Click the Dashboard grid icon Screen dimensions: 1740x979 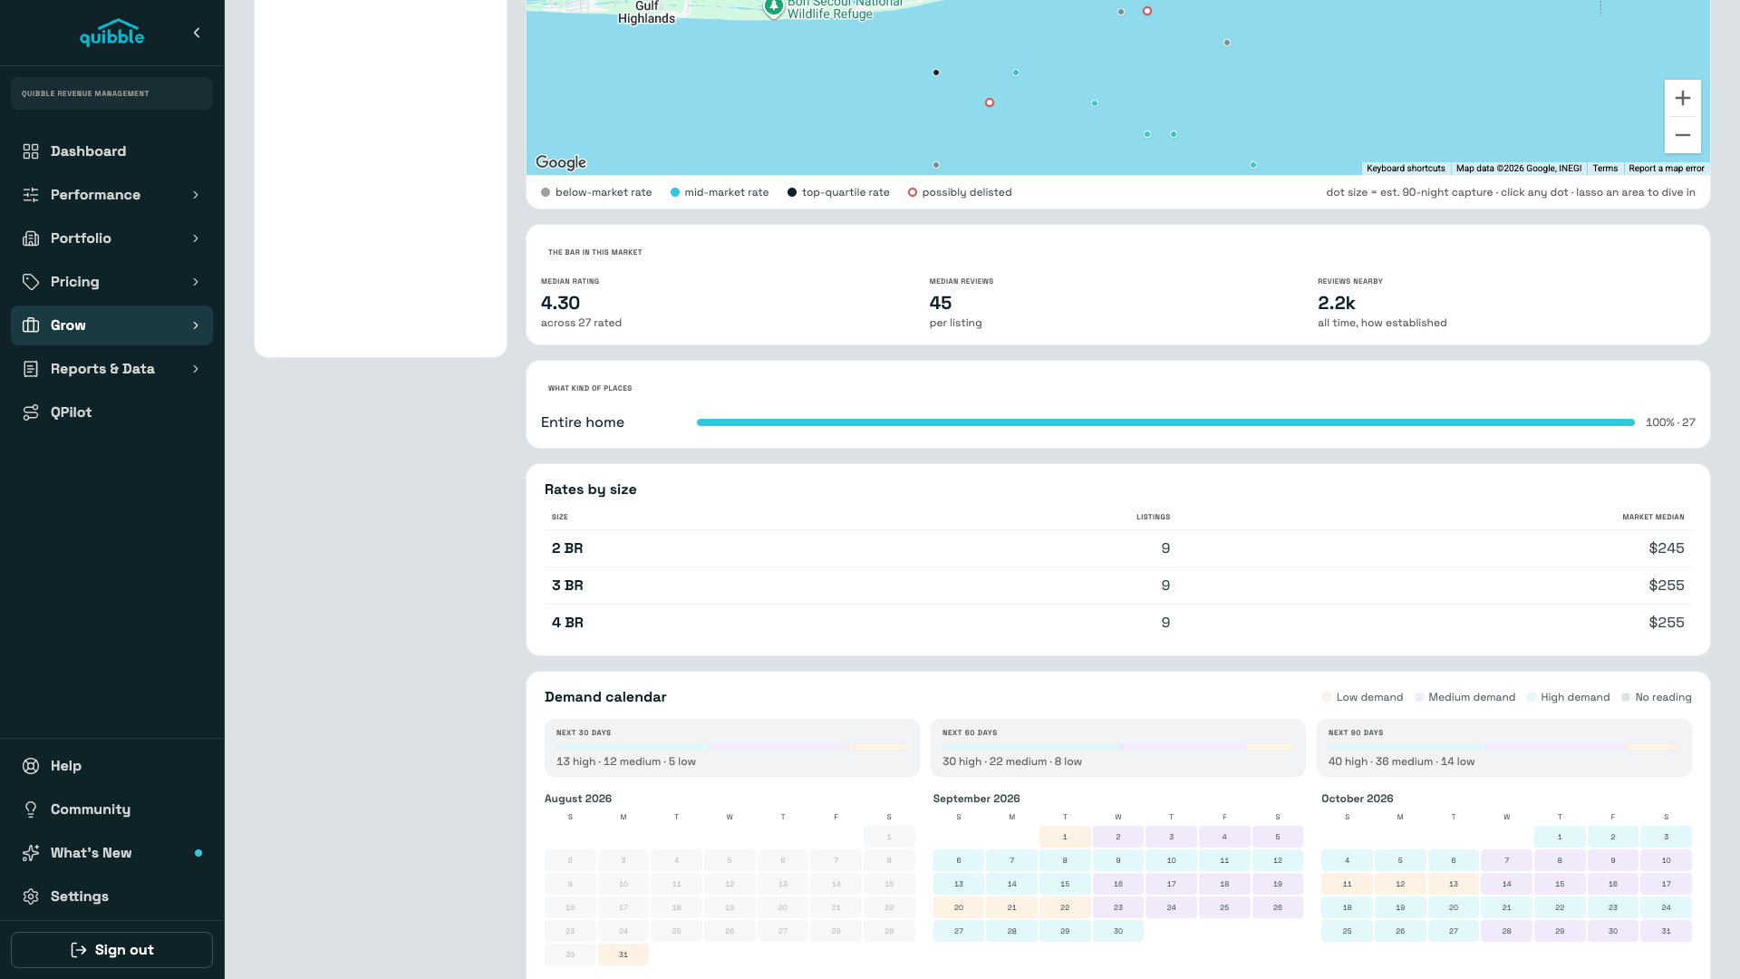click(31, 151)
